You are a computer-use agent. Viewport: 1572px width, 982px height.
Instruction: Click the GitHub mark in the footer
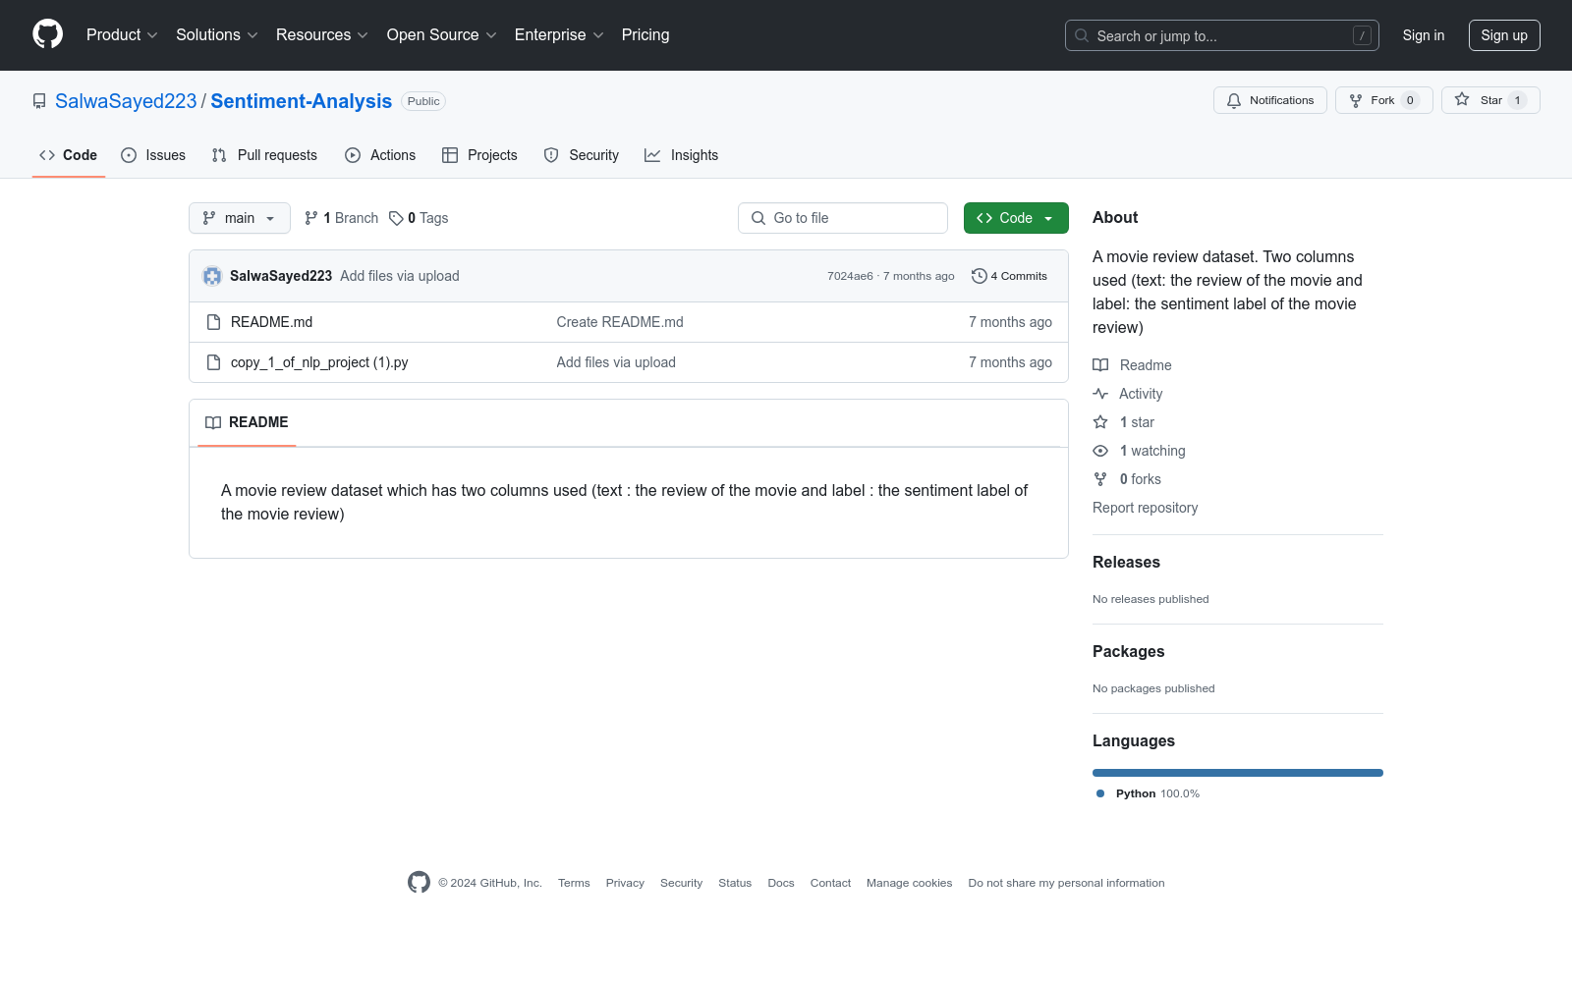[x=419, y=882]
